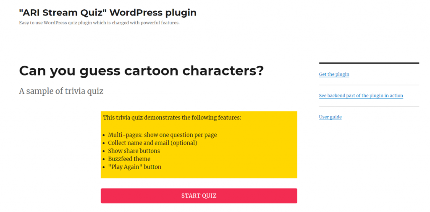The height and width of the screenshot is (212, 430).
Task: Click the bullet marker beside "Buzzfeed theme"
Action: [x=104, y=159]
